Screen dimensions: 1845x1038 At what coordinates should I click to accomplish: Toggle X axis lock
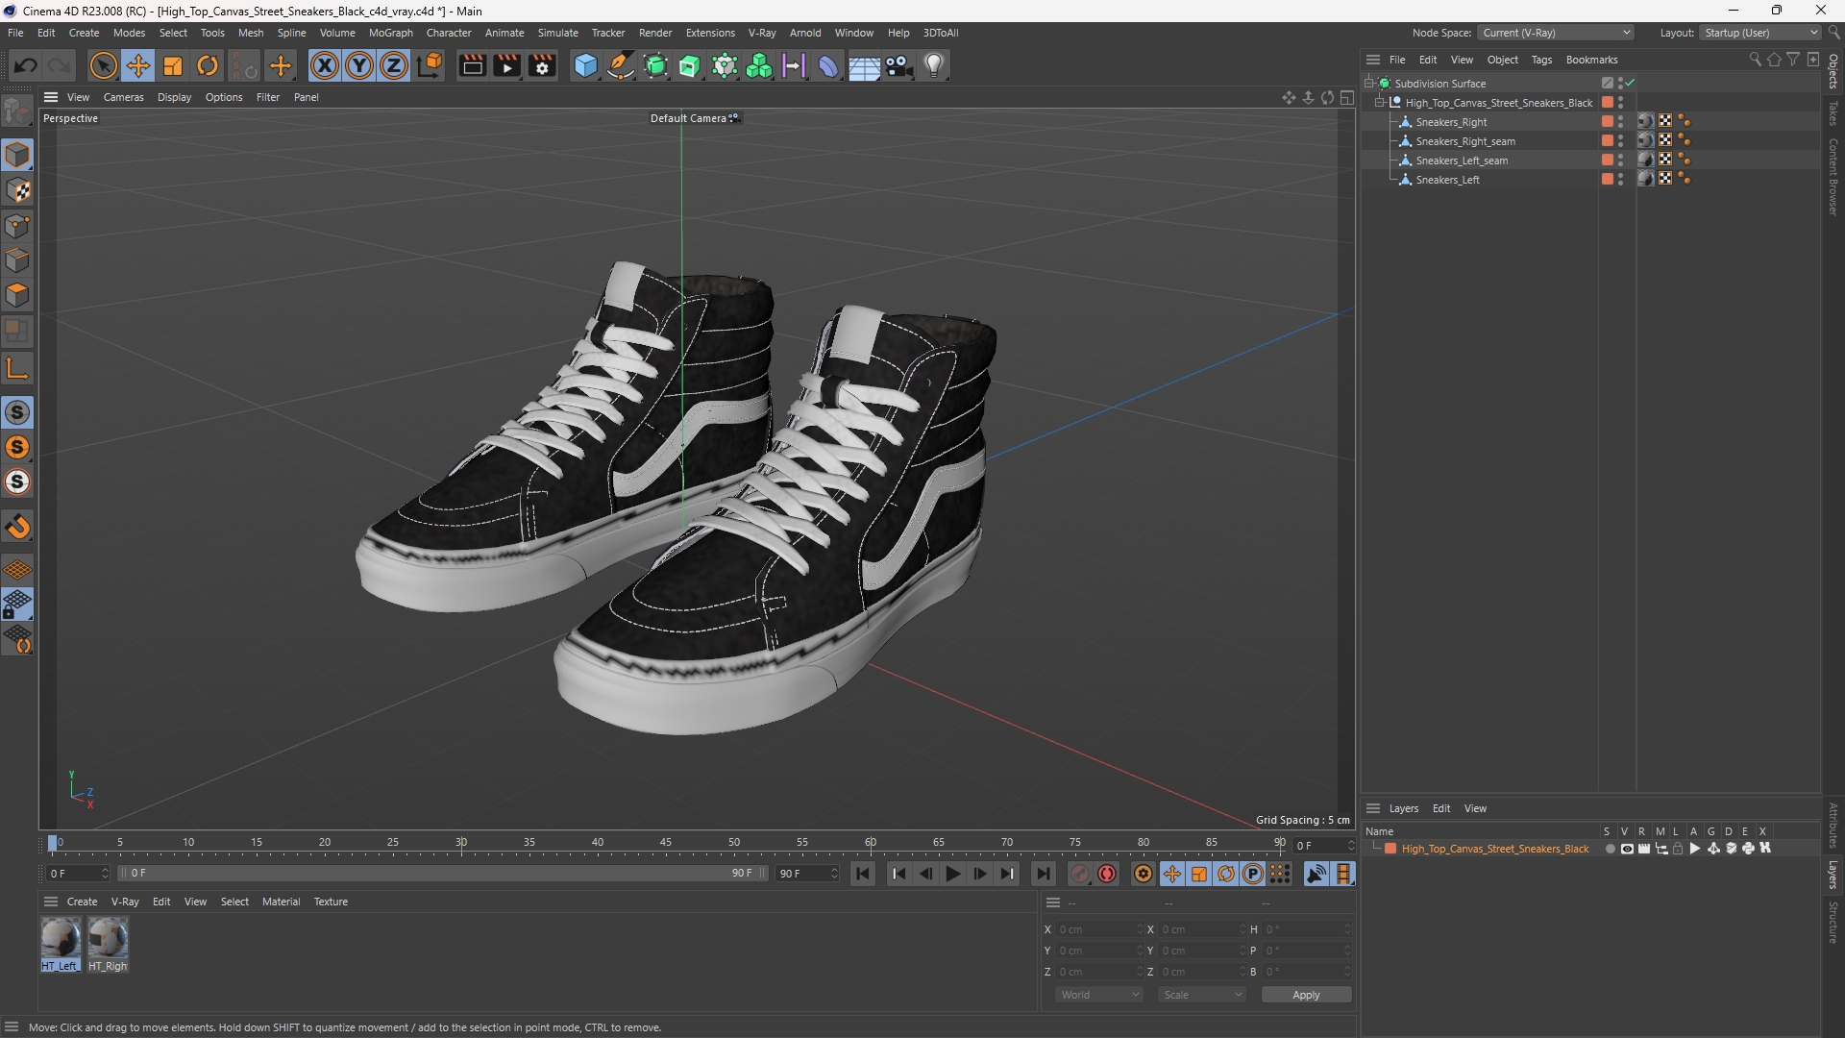pyautogui.click(x=325, y=65)
